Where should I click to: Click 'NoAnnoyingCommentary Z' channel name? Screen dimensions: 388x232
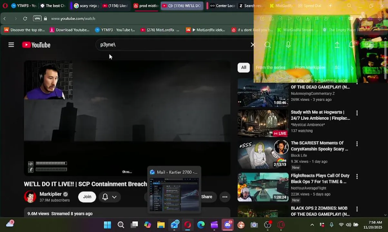313,93
